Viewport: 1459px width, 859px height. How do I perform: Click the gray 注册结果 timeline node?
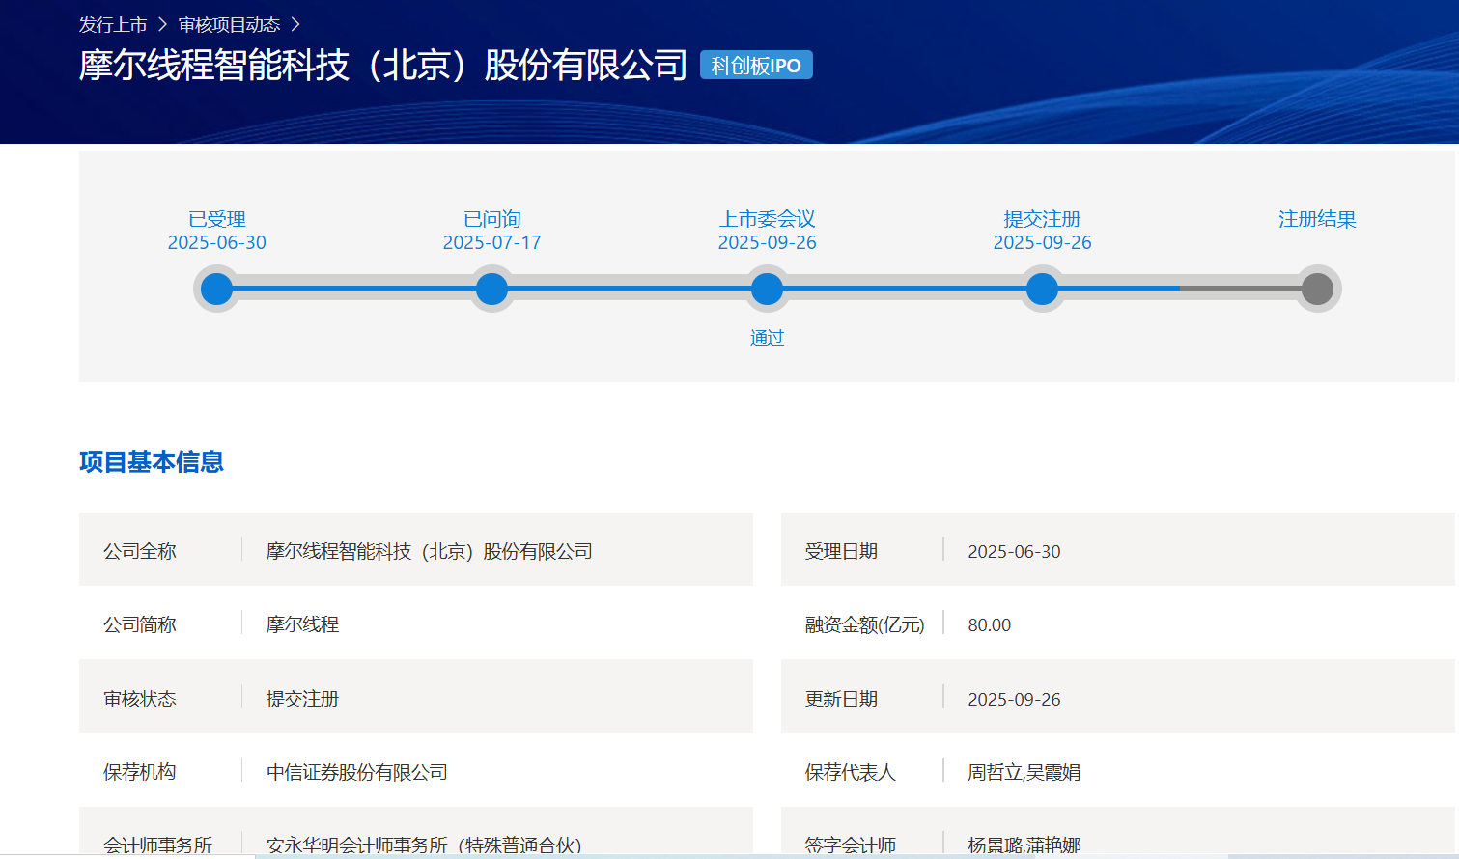1317,289
